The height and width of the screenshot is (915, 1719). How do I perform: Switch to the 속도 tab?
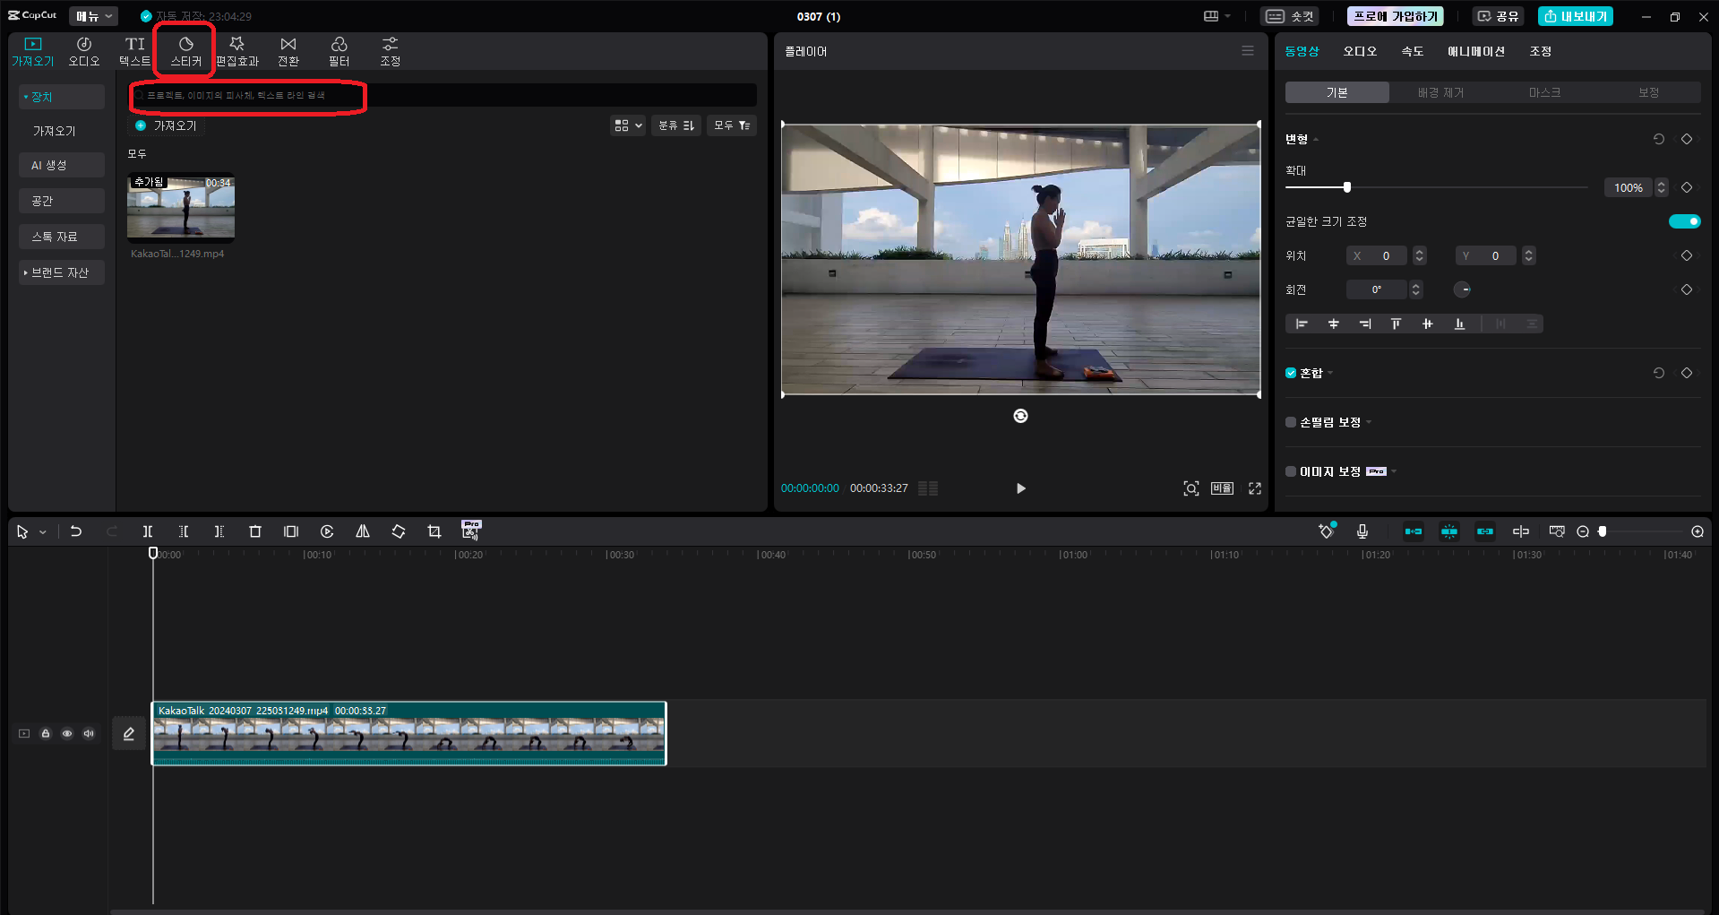point(1413,51)
